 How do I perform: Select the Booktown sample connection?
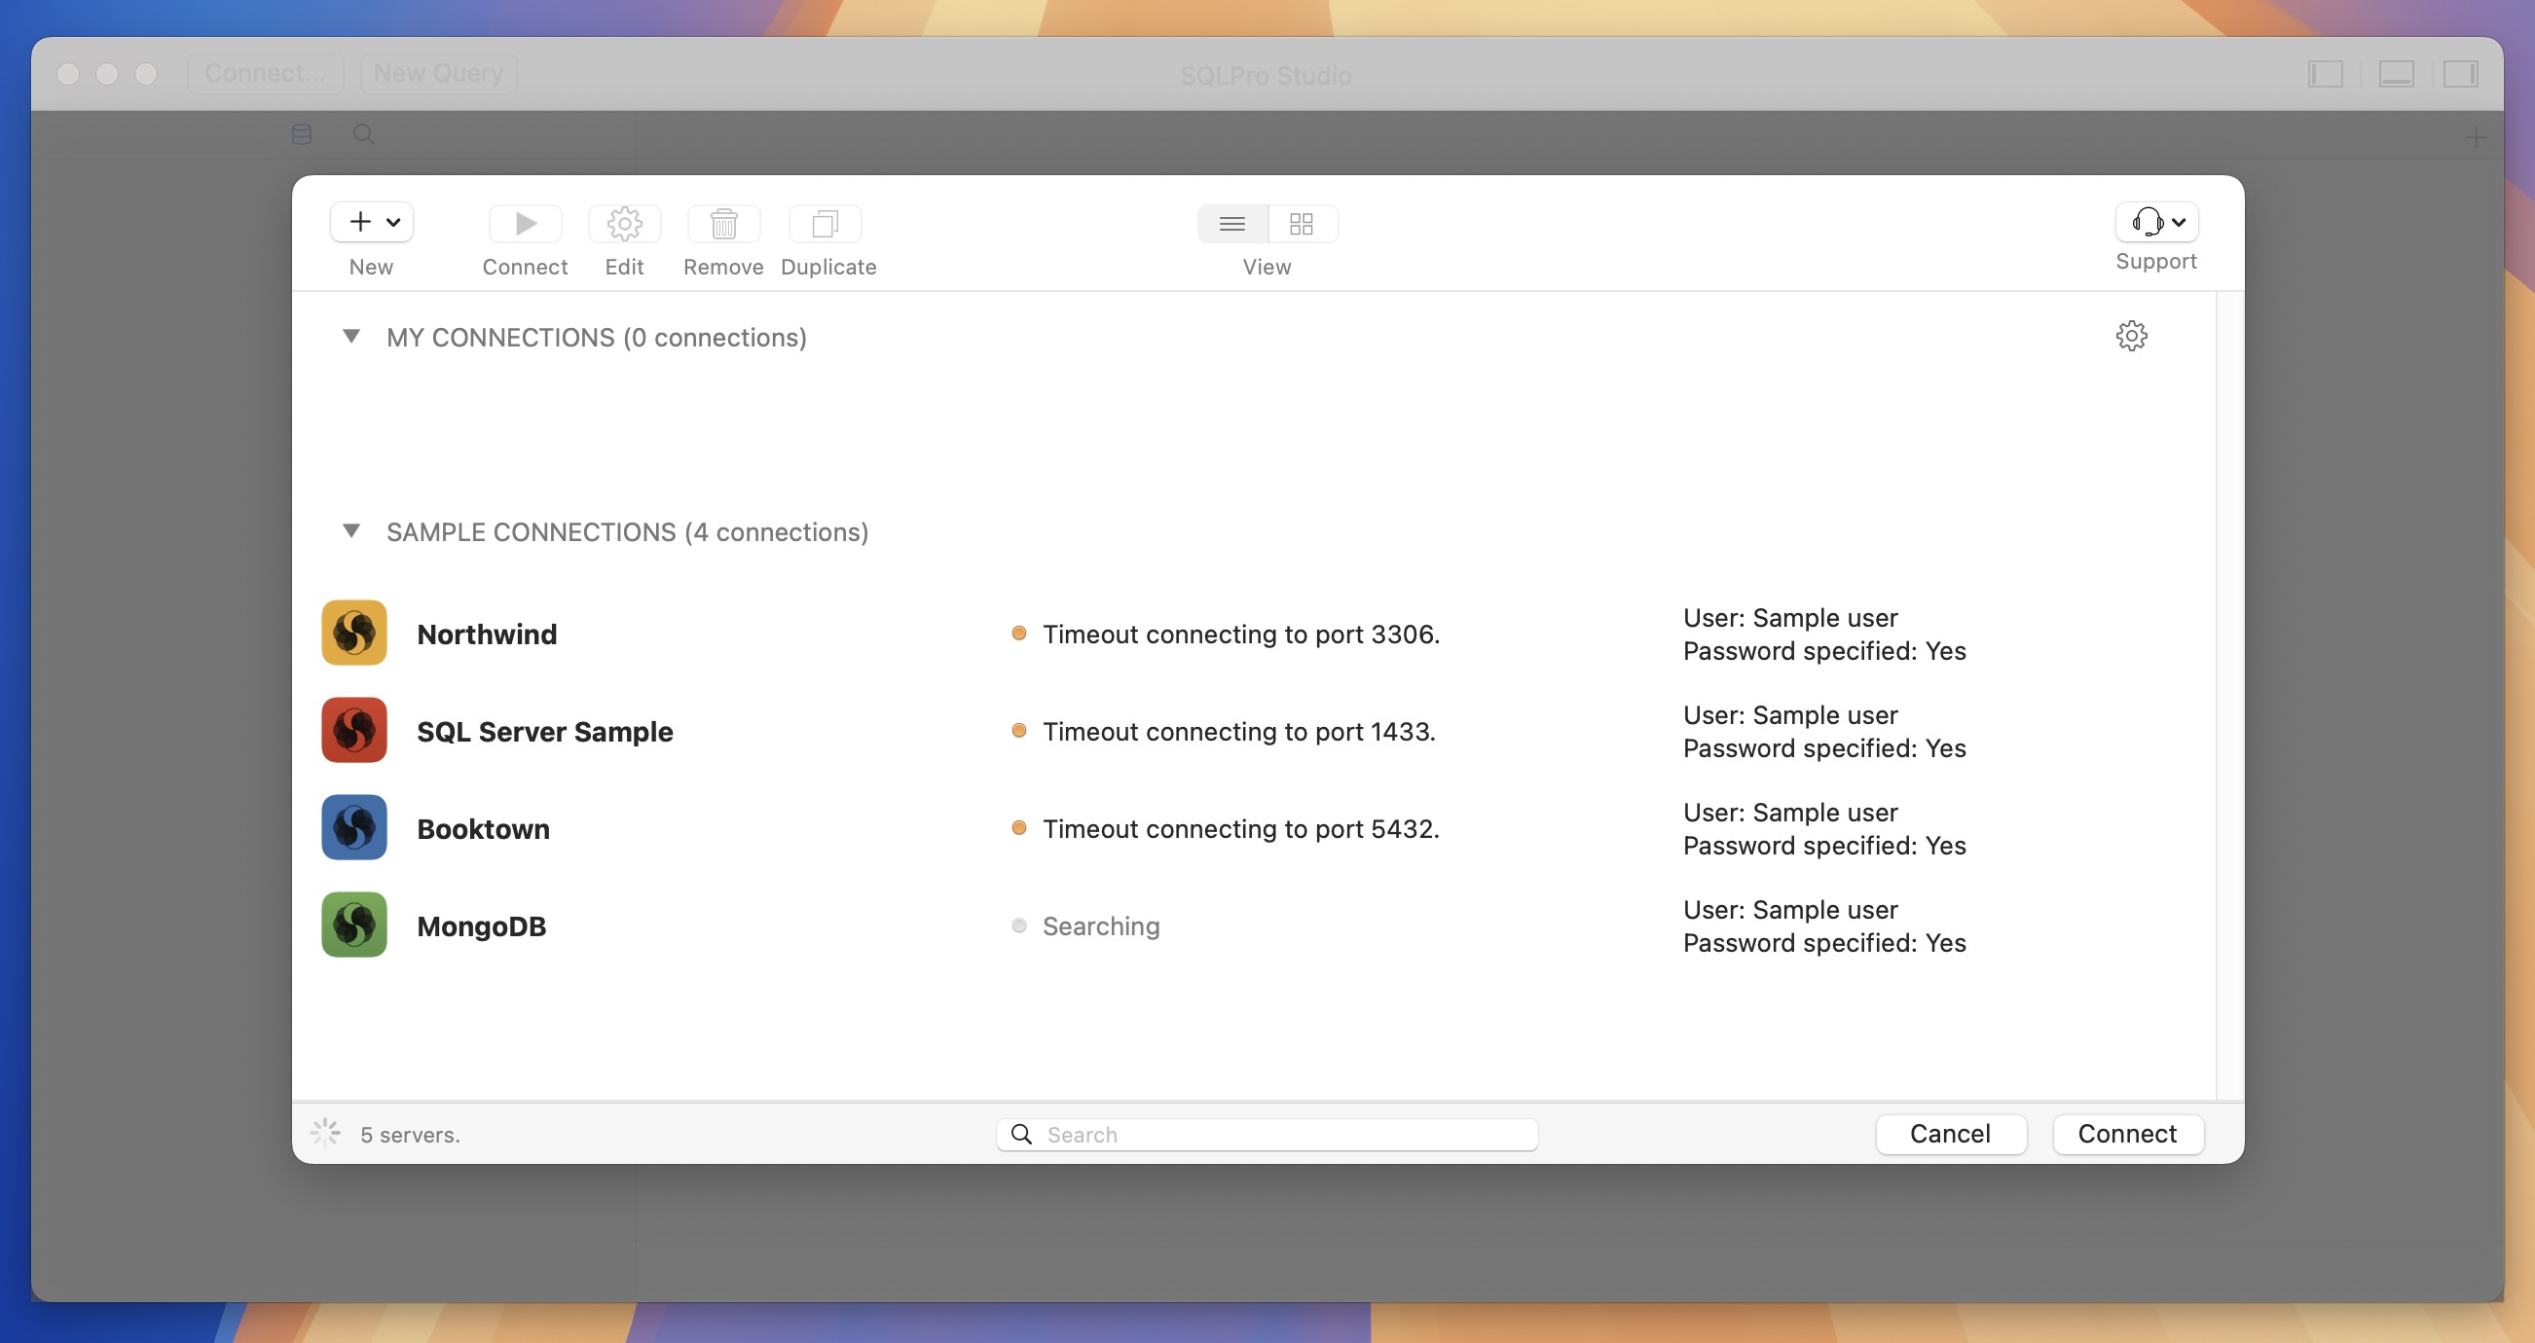point(483,828)
